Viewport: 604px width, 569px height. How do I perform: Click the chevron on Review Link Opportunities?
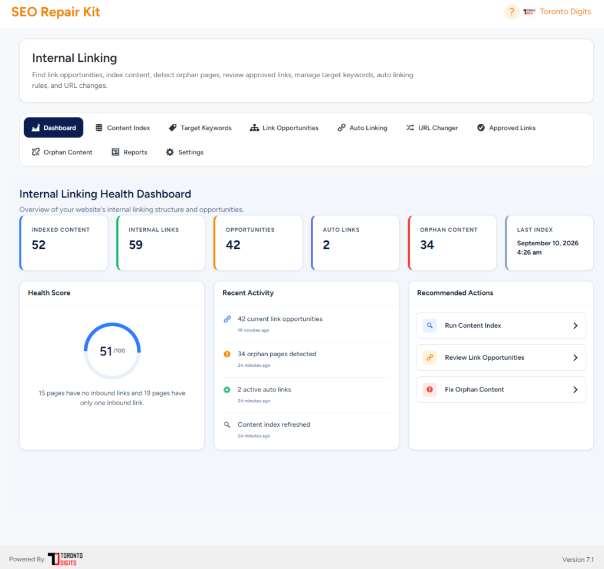tap(575, 358)
